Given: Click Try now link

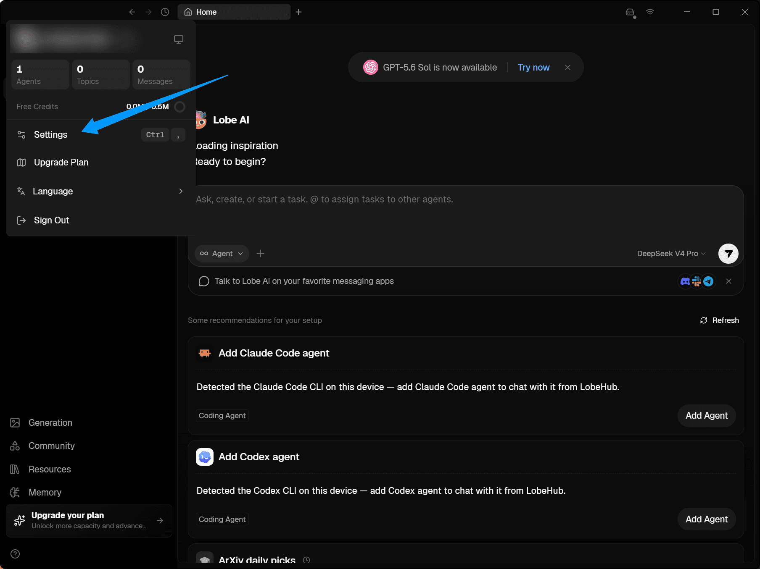Looking at the screenshot, I should pos(533,68).
